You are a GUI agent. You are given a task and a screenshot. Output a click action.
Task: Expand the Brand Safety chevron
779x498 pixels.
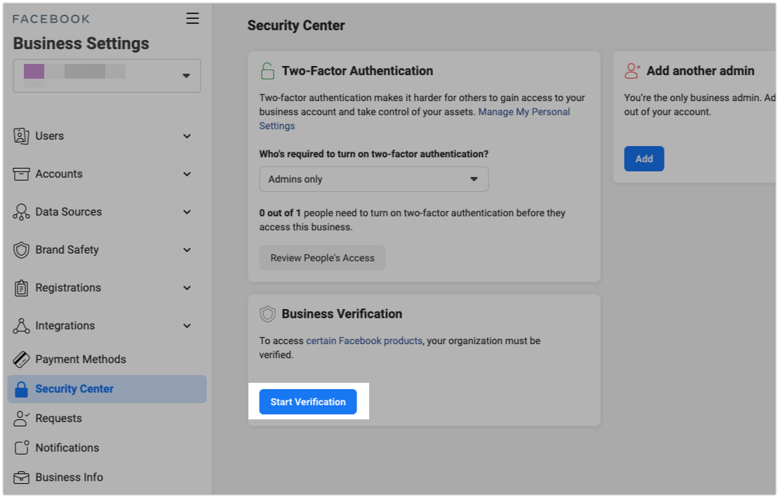187,250
